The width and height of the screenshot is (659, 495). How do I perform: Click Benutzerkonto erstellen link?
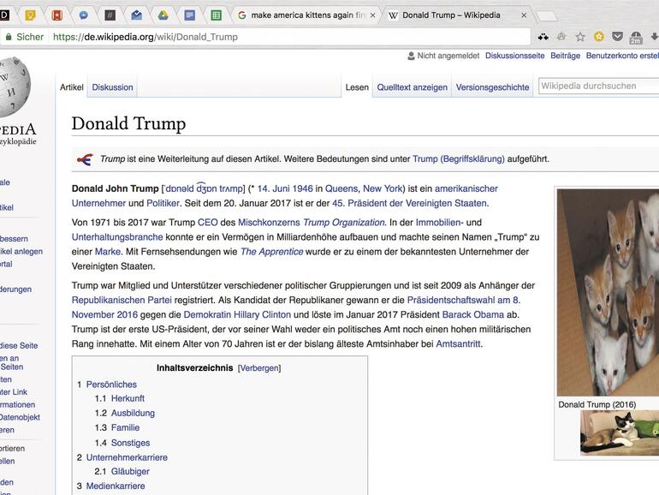coord(622,56)
